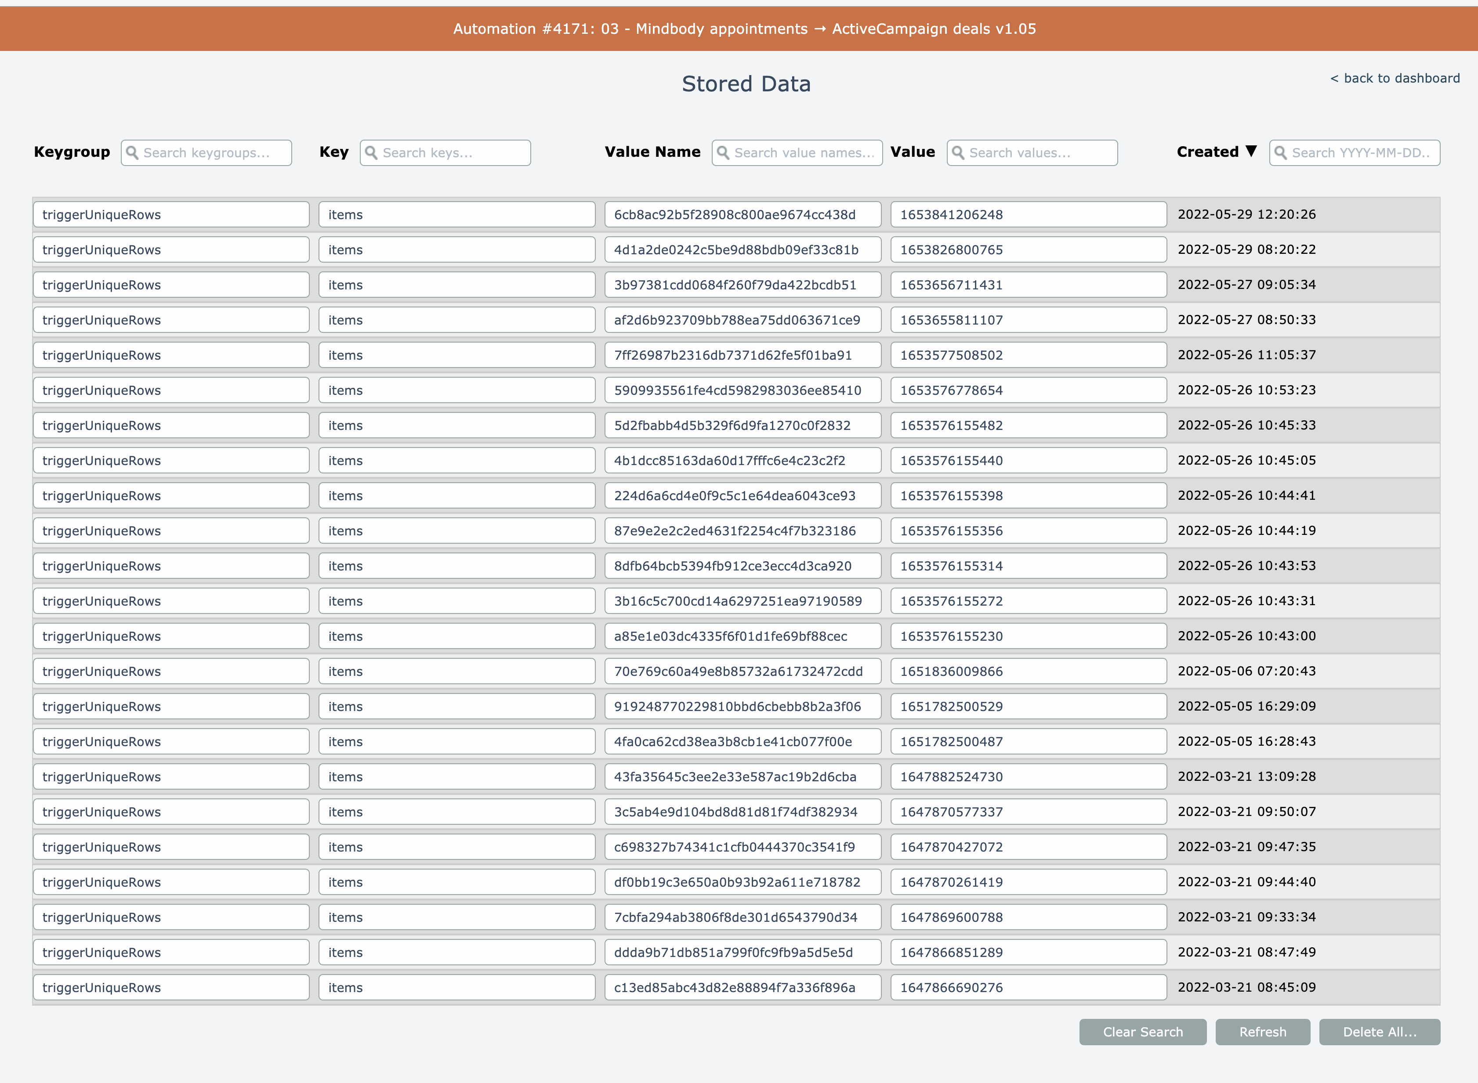
Task: Click the Created column header
Action: tap(1207, 152)
